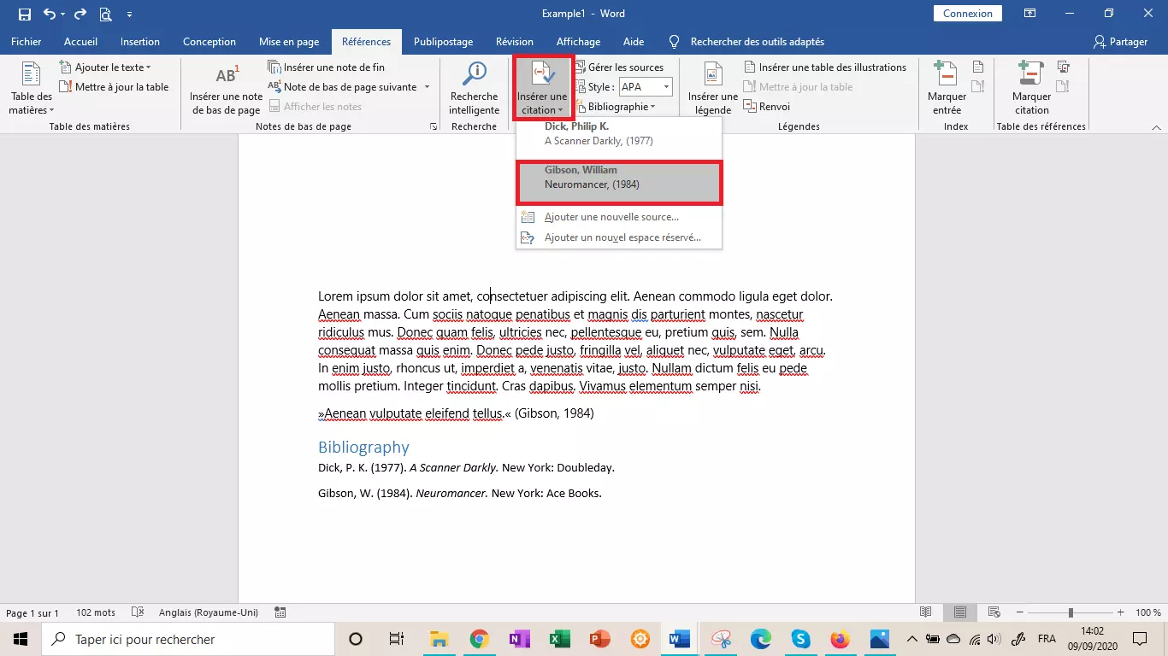The width and height of the screenshot is (1168, 656).
Task: Switch to the Publipostage tab
Action: 443,41
